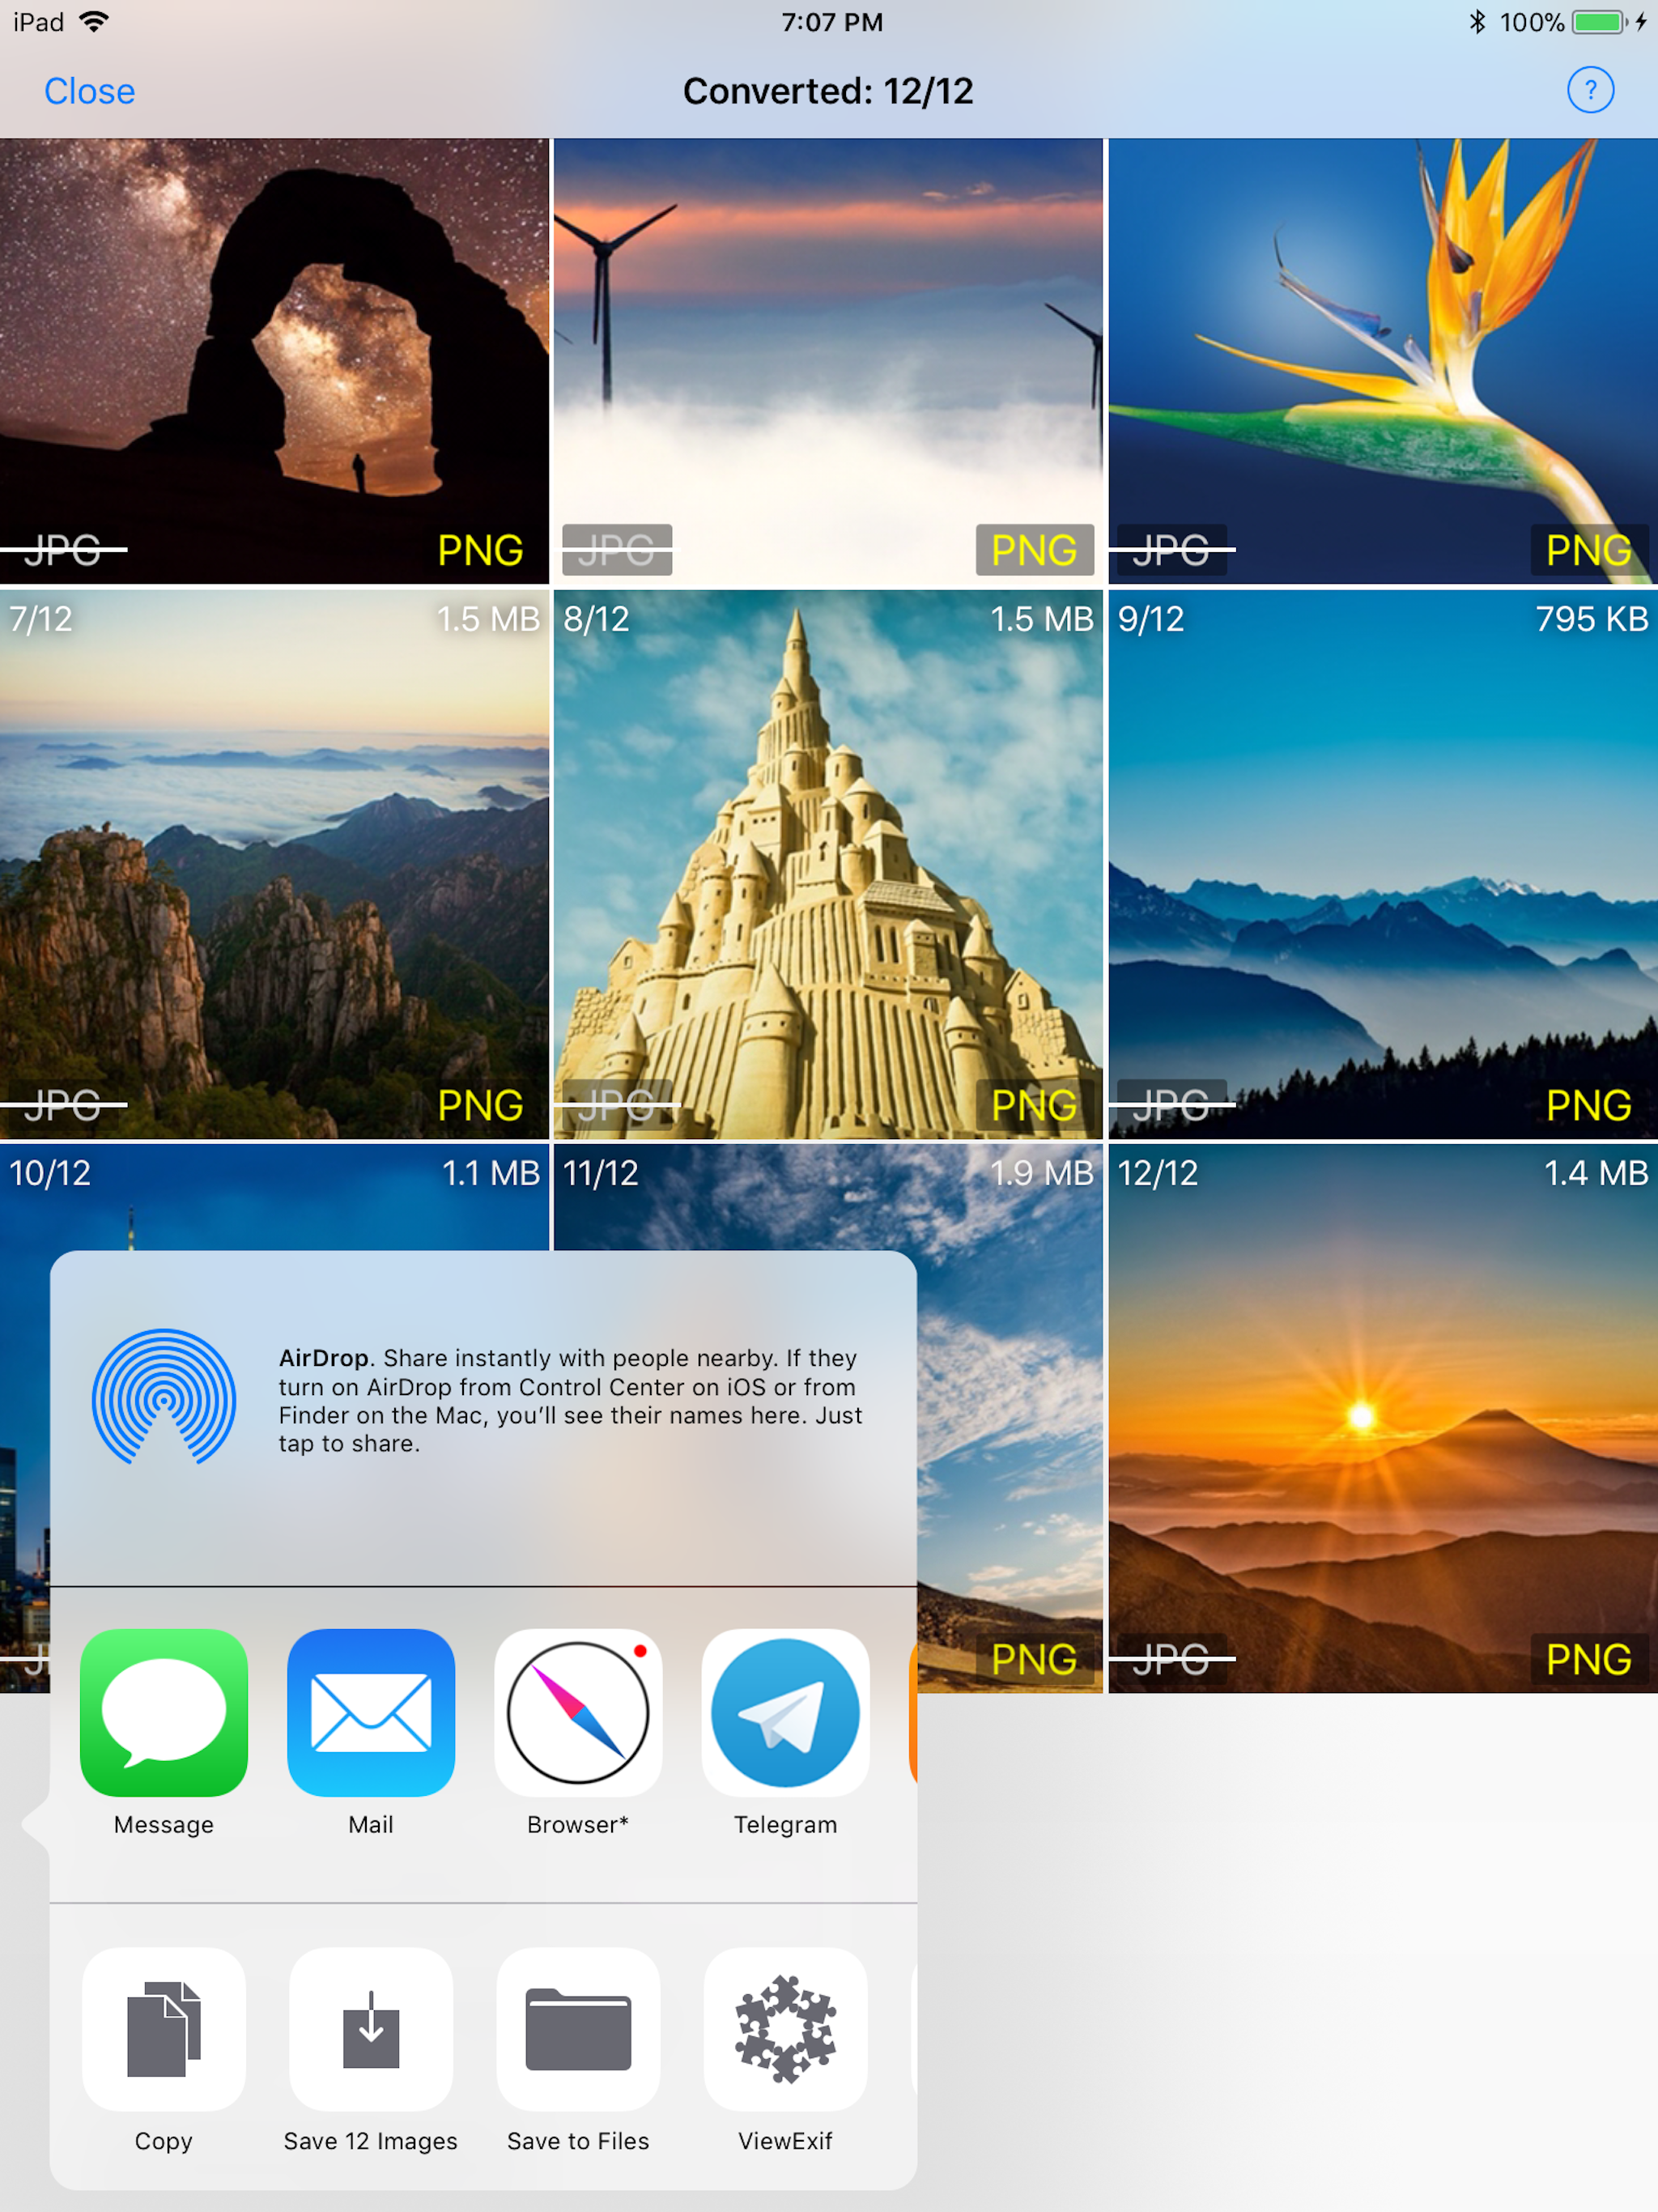Open the Browser* share icon
Viewport: 1658px width, 2212px height.
coord(578,1712)
